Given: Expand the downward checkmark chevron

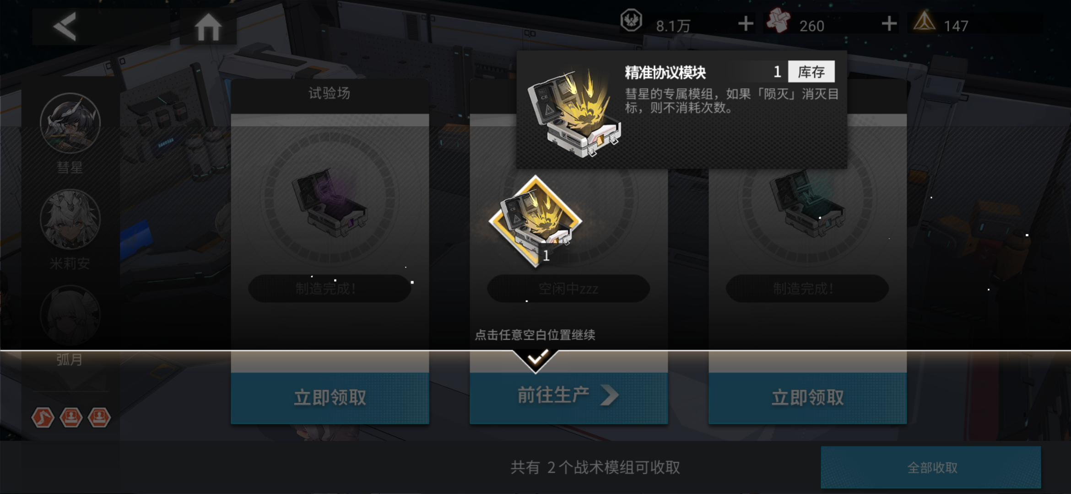Looking at the screenshot, I should point(536,360).
